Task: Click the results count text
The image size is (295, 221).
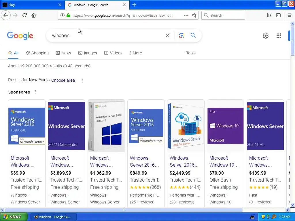Action: coord(49,66)
